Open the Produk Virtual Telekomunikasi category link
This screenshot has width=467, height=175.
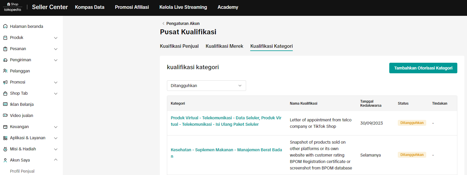(226, 121)
